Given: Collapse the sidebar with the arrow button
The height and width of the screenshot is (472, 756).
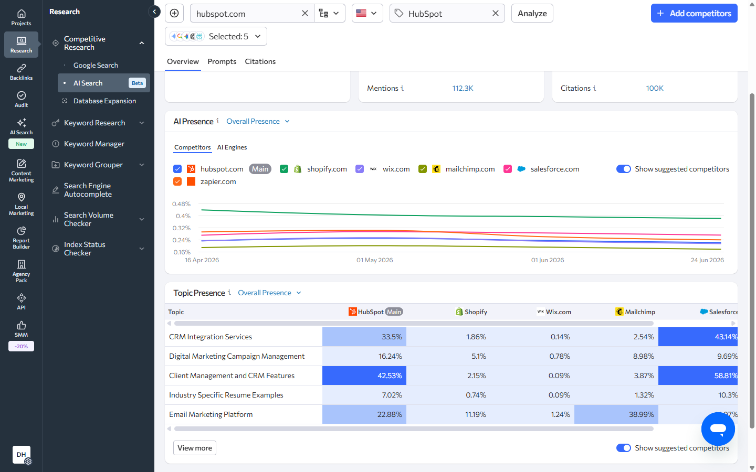Looking at the screenshot, I should coord(154,11).
